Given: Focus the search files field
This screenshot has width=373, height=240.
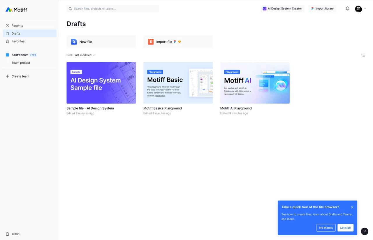Looking at the screenshot, I should click(113, 9).
